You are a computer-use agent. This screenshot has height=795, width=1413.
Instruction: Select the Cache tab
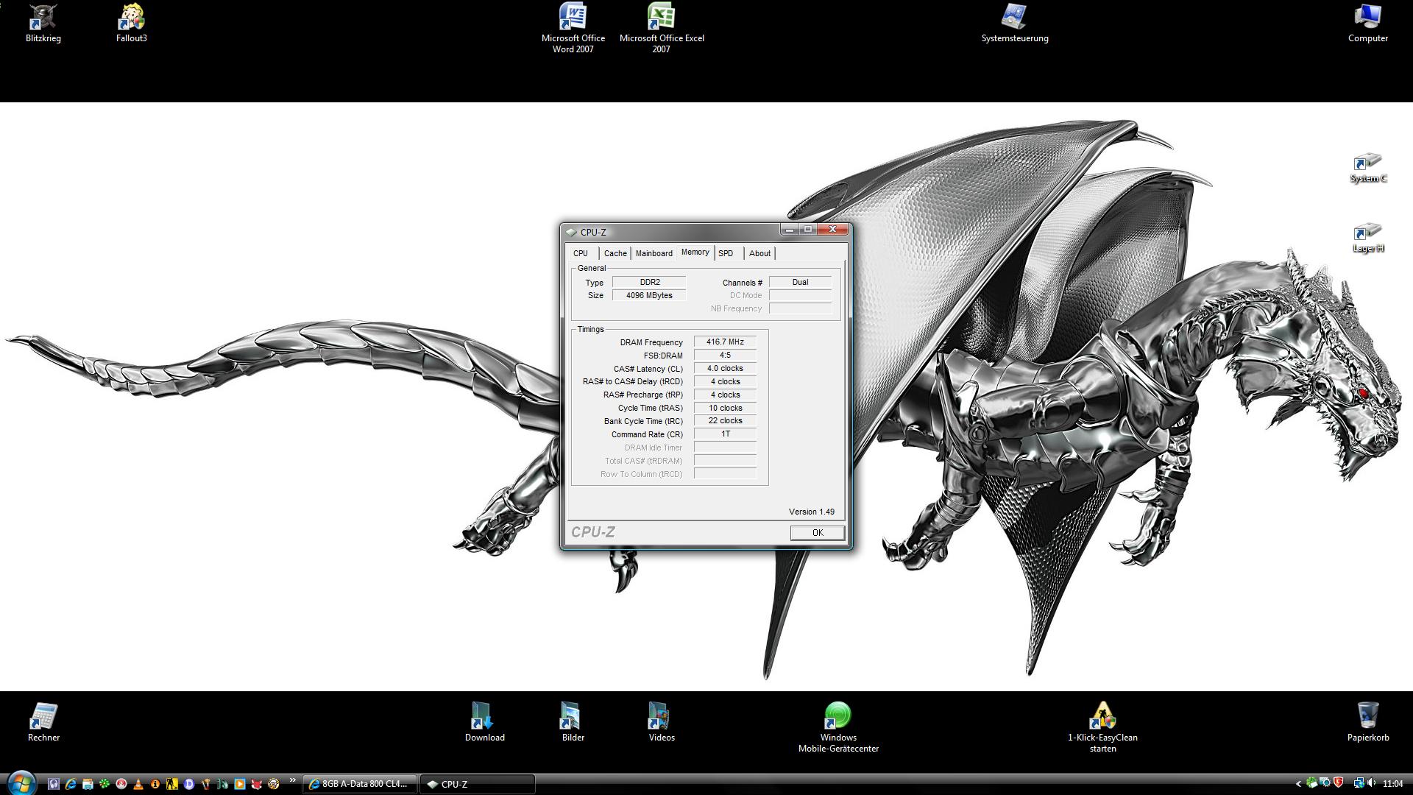[615, 253]
